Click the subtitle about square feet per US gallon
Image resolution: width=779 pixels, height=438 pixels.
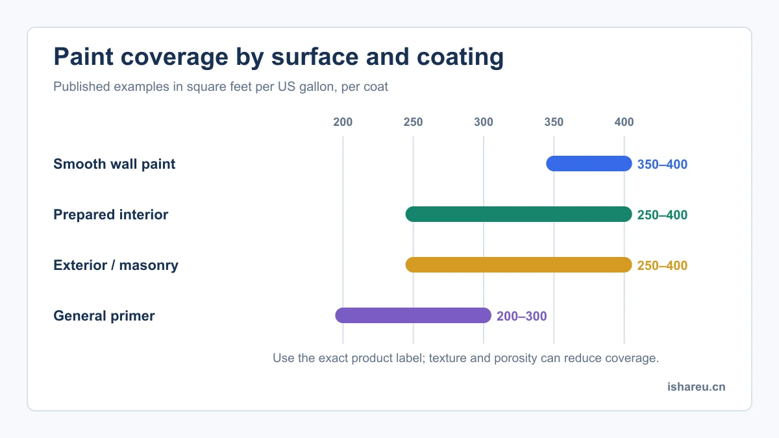(x=221, y=86)
